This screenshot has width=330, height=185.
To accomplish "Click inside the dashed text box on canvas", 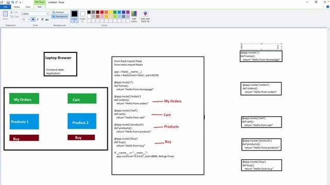I will pos(261,47).
